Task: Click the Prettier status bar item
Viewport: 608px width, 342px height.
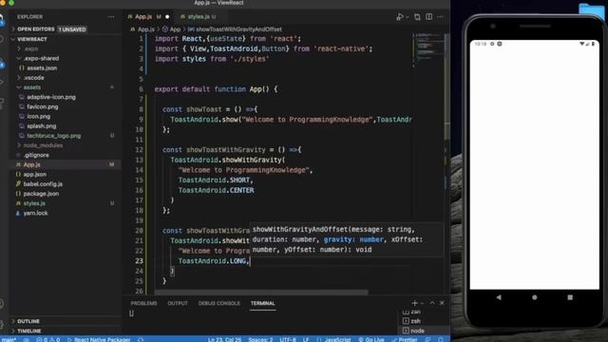Action: [x=405, y=339]
